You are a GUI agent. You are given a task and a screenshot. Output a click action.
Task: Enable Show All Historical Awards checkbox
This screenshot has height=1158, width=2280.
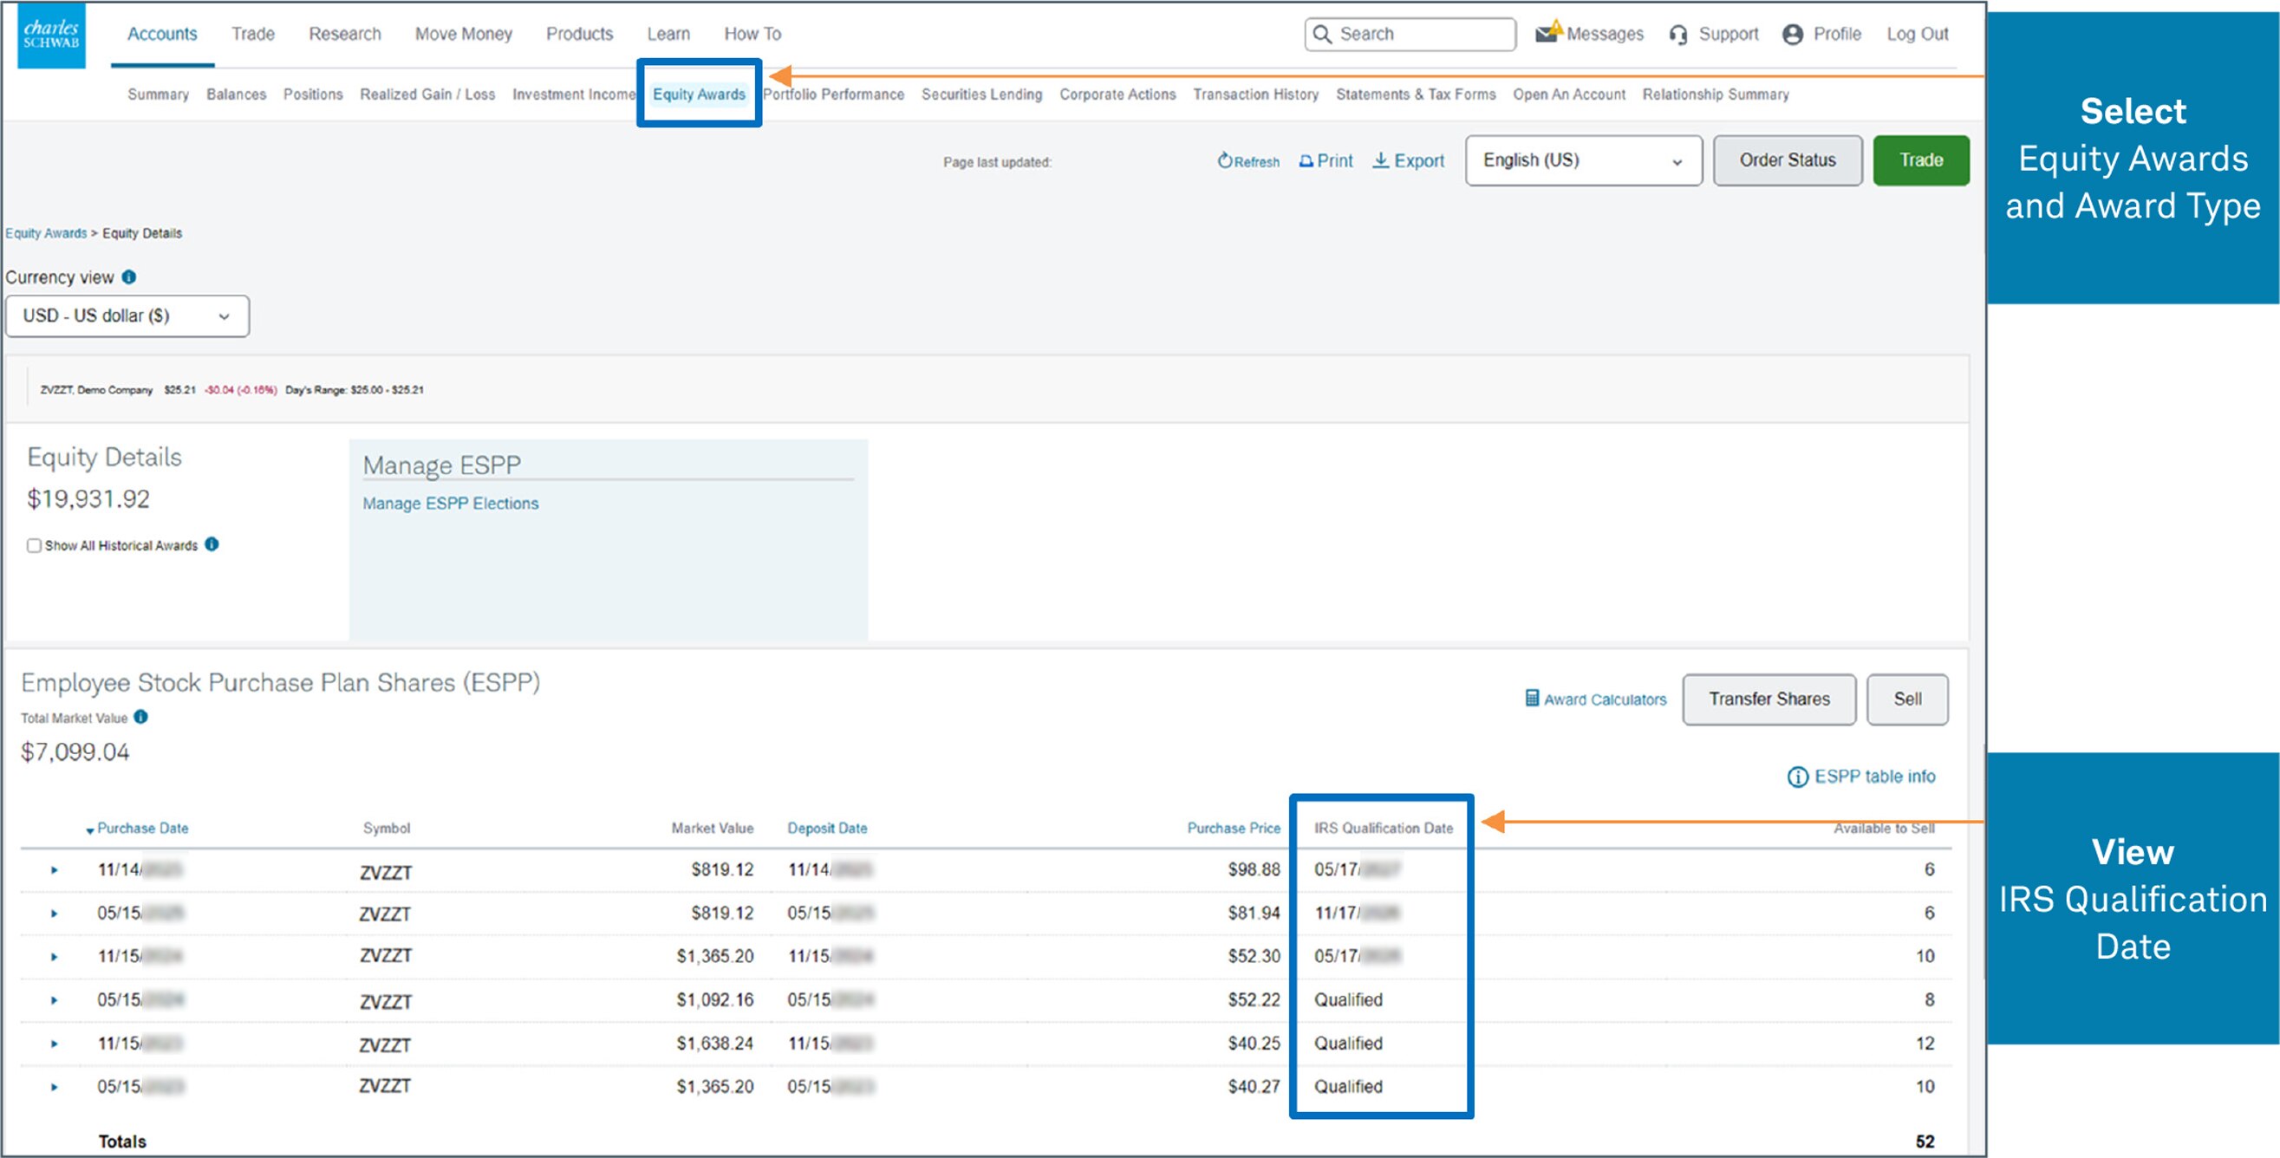[34, 546]
